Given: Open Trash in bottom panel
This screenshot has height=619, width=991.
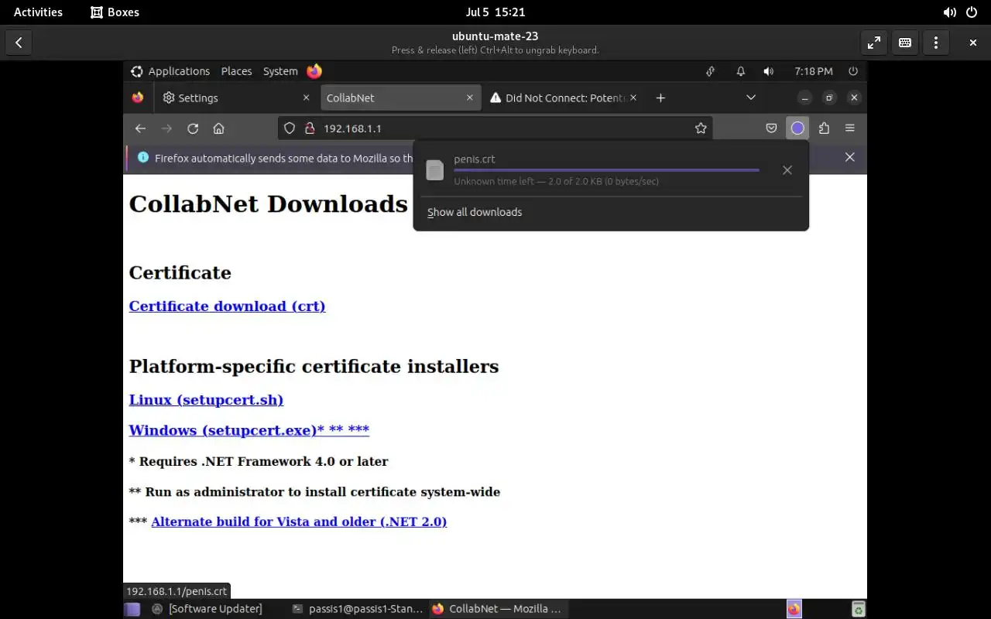Looking at the screenshot, I should (x=858, y=609).
